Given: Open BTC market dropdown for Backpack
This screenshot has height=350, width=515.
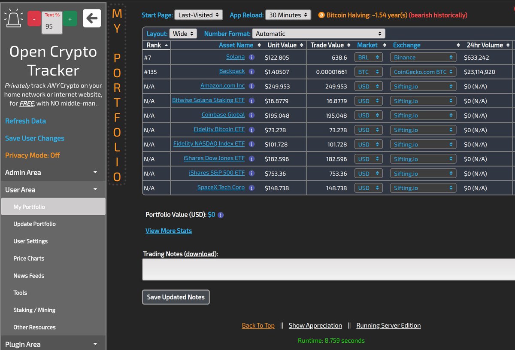Looking at the screenshot, I should click(369, 72).
